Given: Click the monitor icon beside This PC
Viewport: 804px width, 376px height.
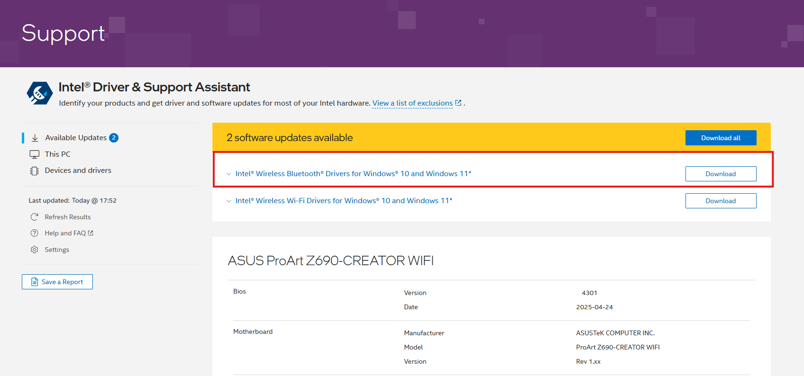Looking at the screenshot, I should (x=35, y=154).
